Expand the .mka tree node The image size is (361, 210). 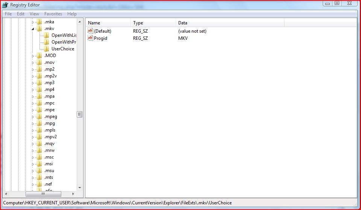[x=33, y=22]
